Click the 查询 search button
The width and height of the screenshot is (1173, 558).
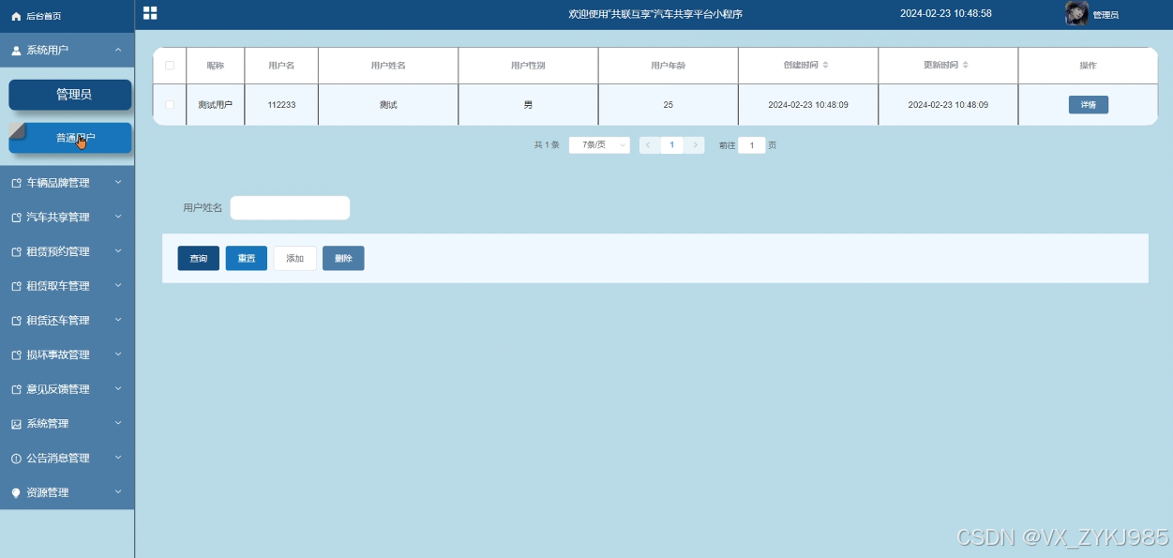(x=199, y=258)
